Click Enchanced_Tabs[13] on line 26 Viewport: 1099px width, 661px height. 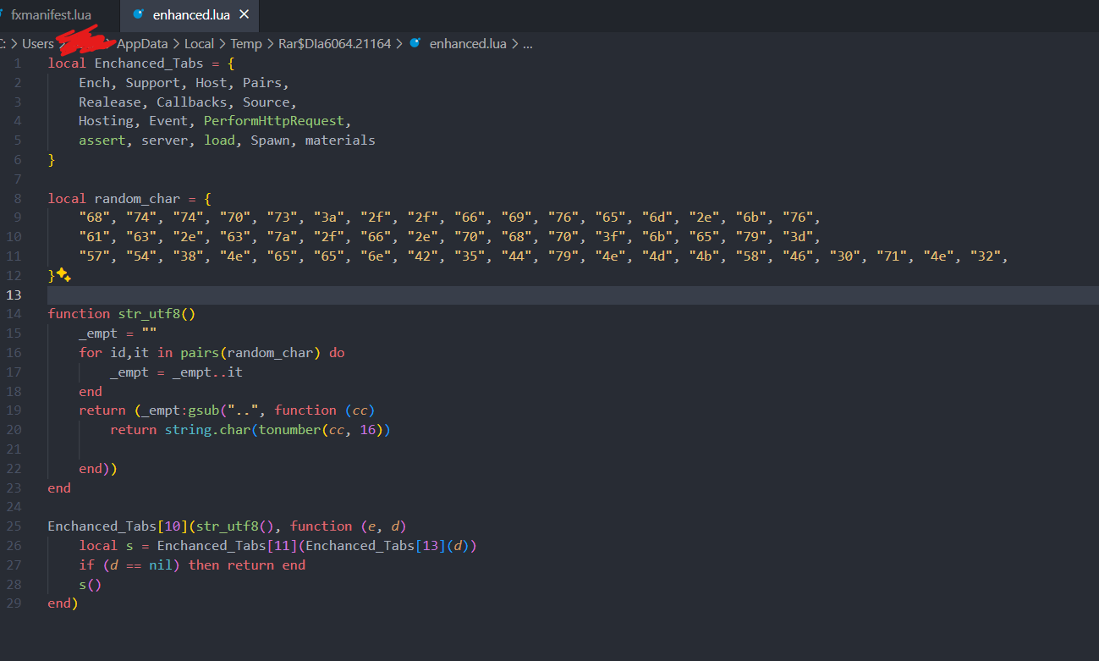click(374, 546)
